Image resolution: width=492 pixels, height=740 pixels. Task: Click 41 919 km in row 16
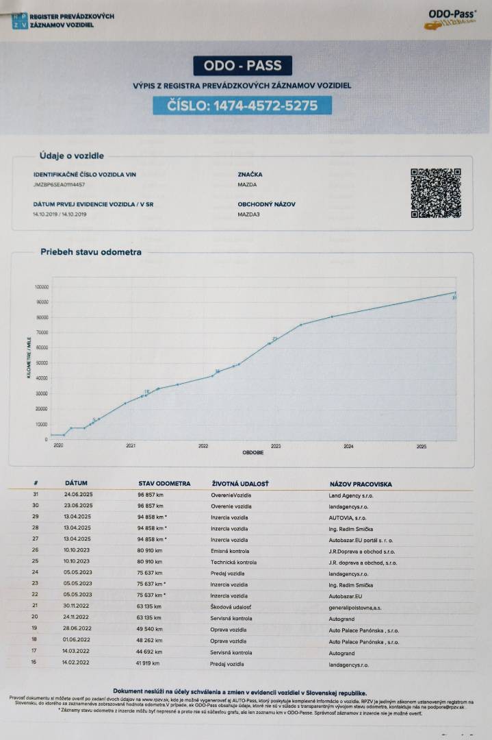tap(148, 663)
